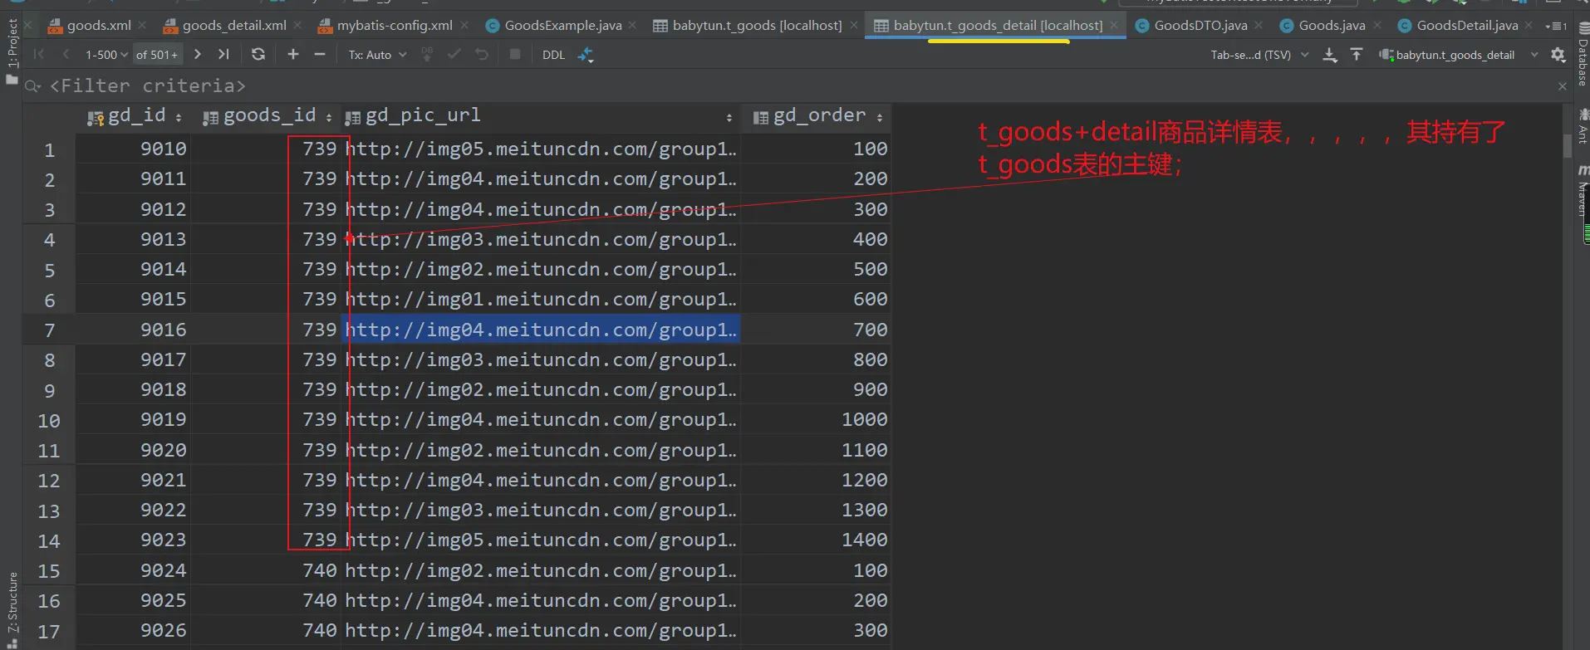Close the goods.xml tab
This screenshot has height=650, width=1590.
click(142, 26)
